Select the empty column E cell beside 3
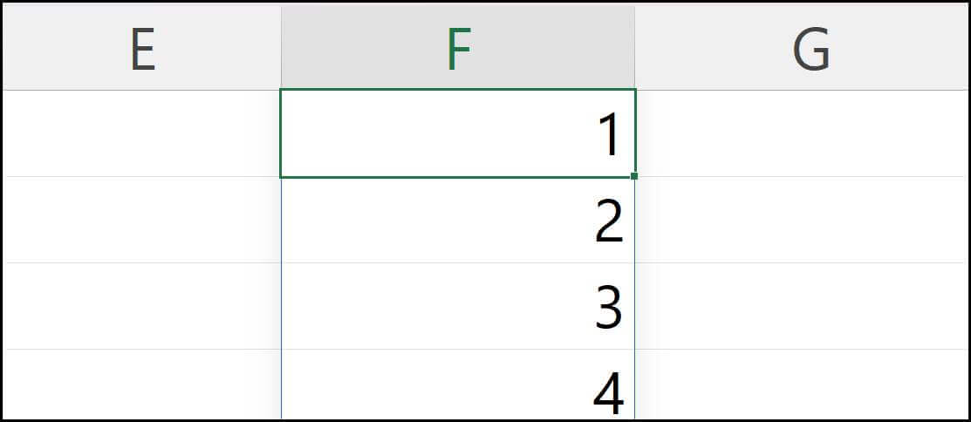Viewport: 971px width, 422px height. point(142,306)
